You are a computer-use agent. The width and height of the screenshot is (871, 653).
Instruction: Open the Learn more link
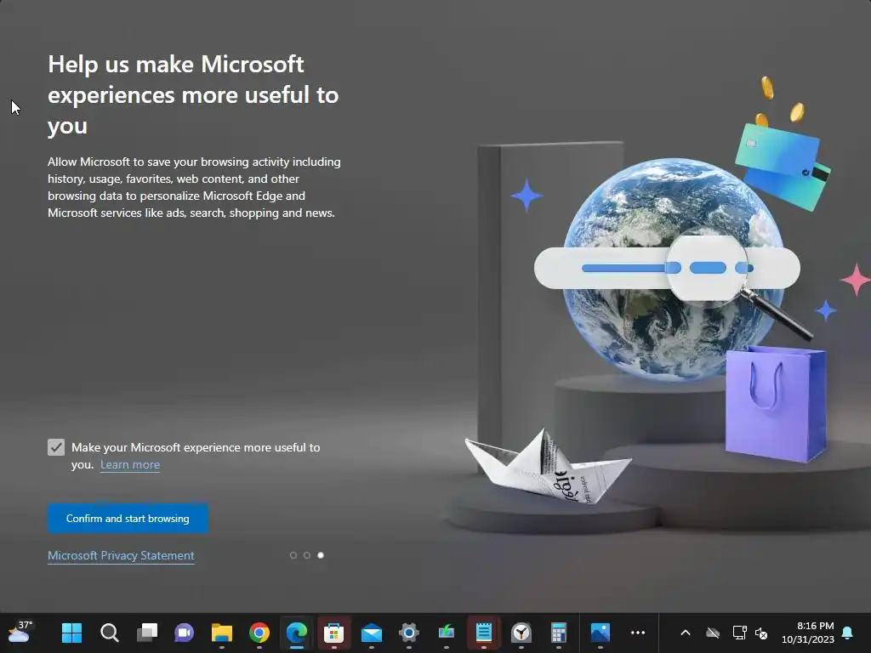130,465
